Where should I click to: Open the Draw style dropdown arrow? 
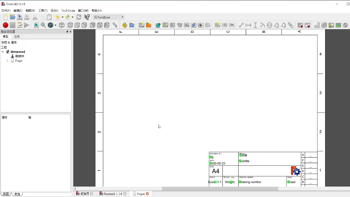point(56,25)
